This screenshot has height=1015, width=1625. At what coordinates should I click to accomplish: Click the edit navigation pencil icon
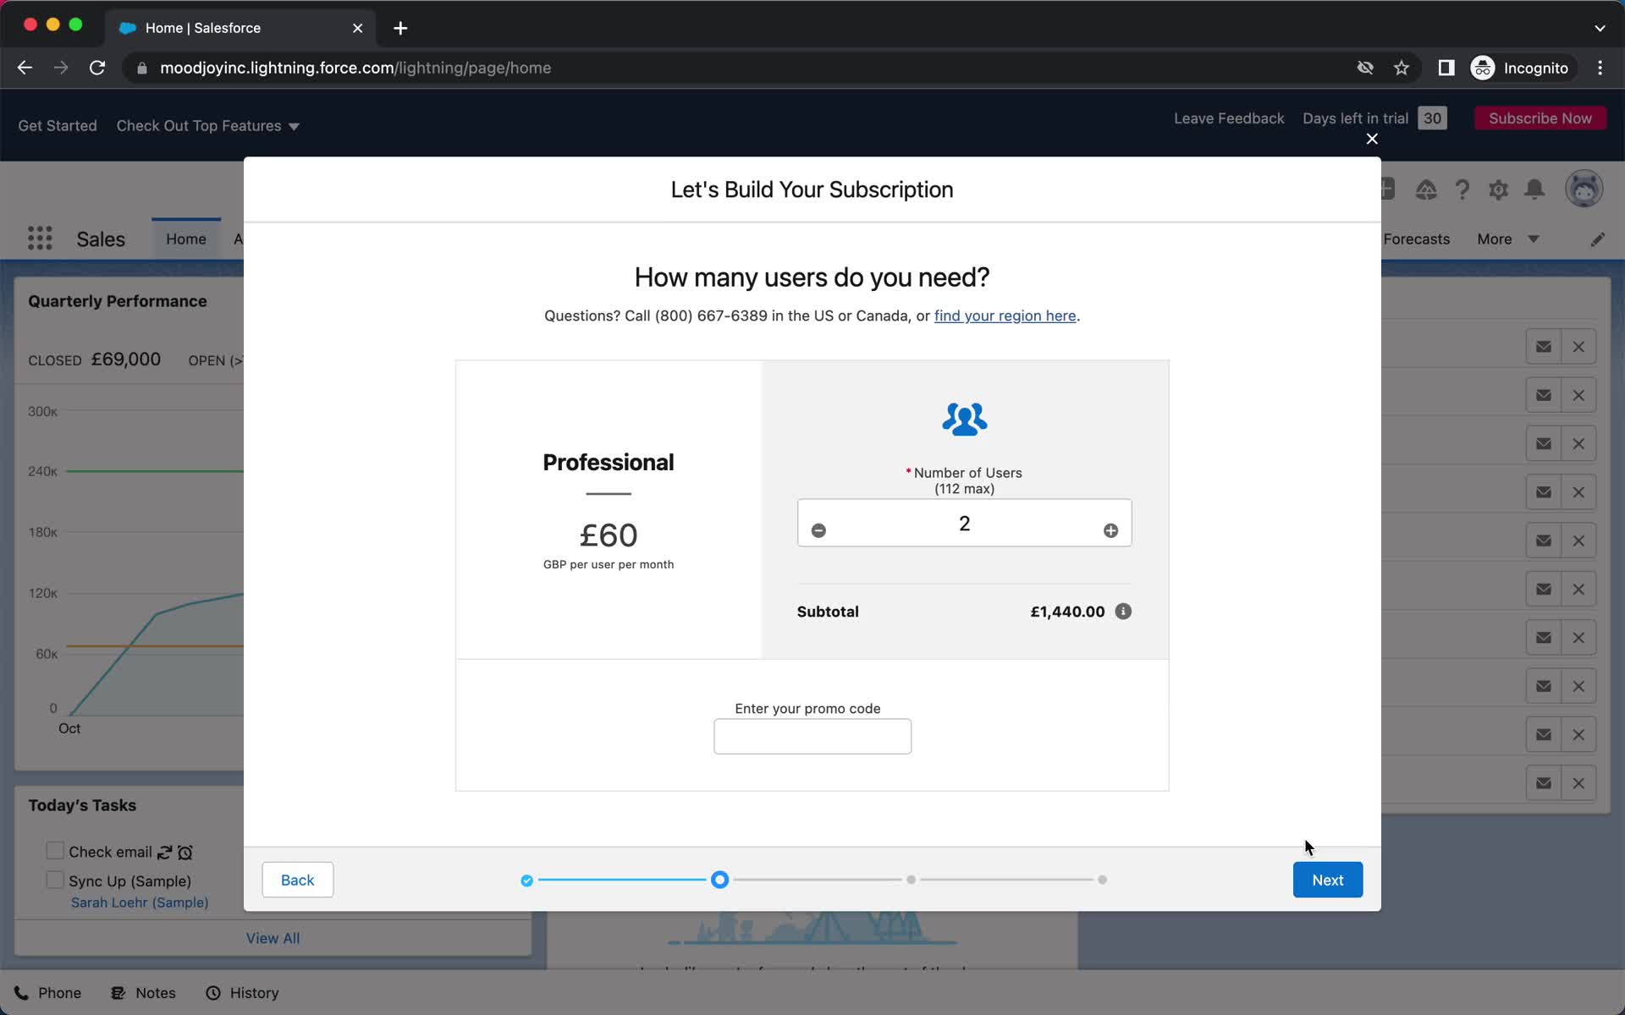click(1597, 239)
